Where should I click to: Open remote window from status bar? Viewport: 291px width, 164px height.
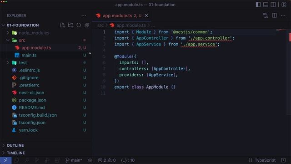6,160
